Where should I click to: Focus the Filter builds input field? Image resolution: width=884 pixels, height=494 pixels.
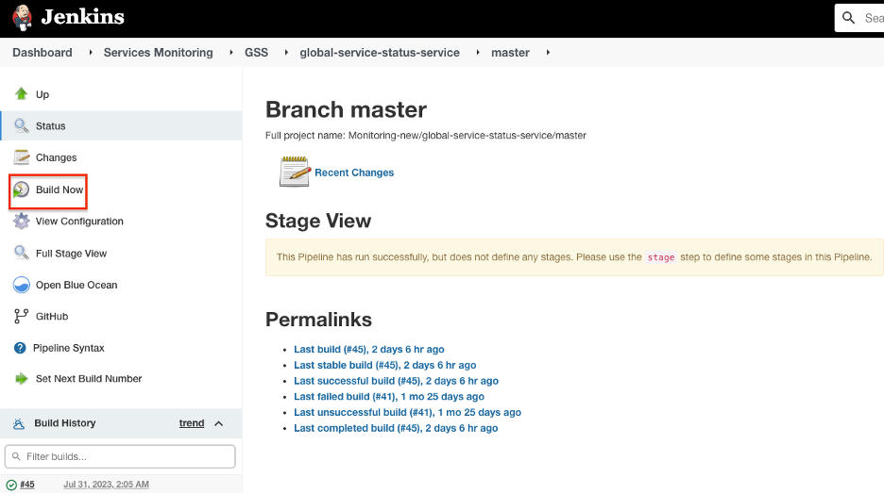(120, 456)
